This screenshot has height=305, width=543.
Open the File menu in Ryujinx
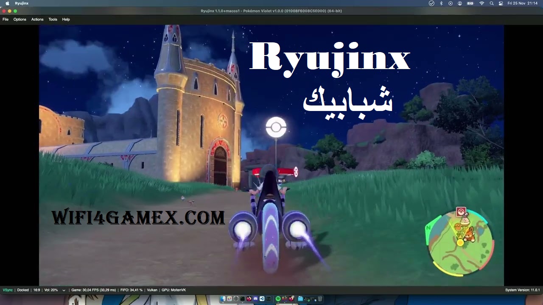(6, 19)
